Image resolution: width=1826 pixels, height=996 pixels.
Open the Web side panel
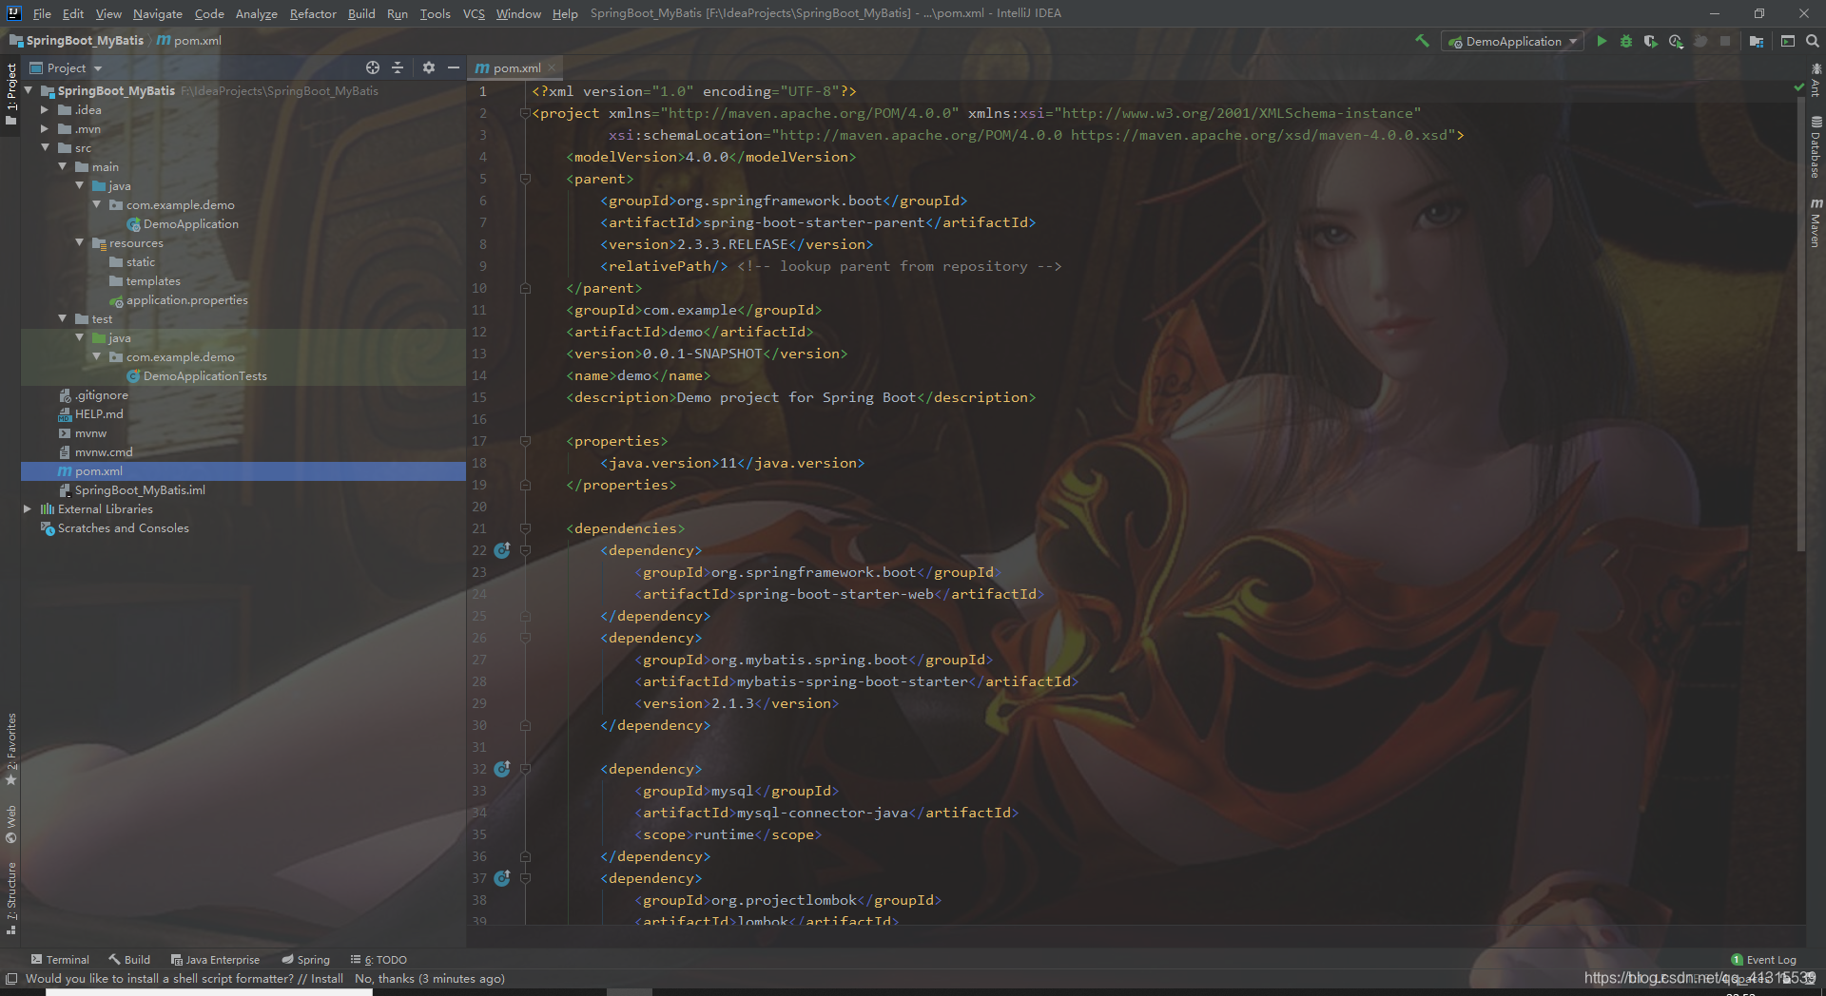(x=11, y=824)
